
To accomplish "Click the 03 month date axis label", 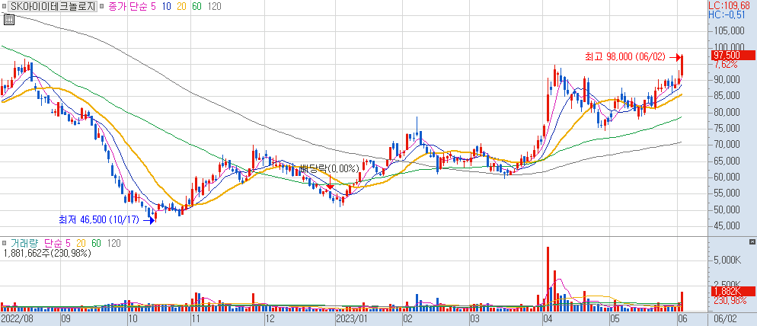I will pyautogui.click(x=476, y=319).
